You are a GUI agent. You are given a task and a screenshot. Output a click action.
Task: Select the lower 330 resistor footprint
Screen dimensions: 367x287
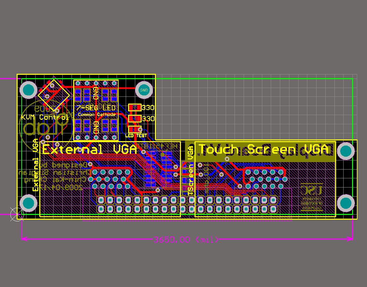coord(135,118)
